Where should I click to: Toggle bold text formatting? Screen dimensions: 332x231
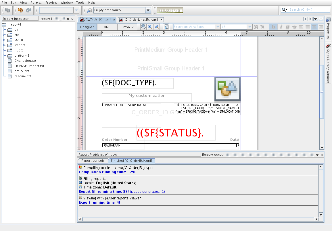coord(273,27)
